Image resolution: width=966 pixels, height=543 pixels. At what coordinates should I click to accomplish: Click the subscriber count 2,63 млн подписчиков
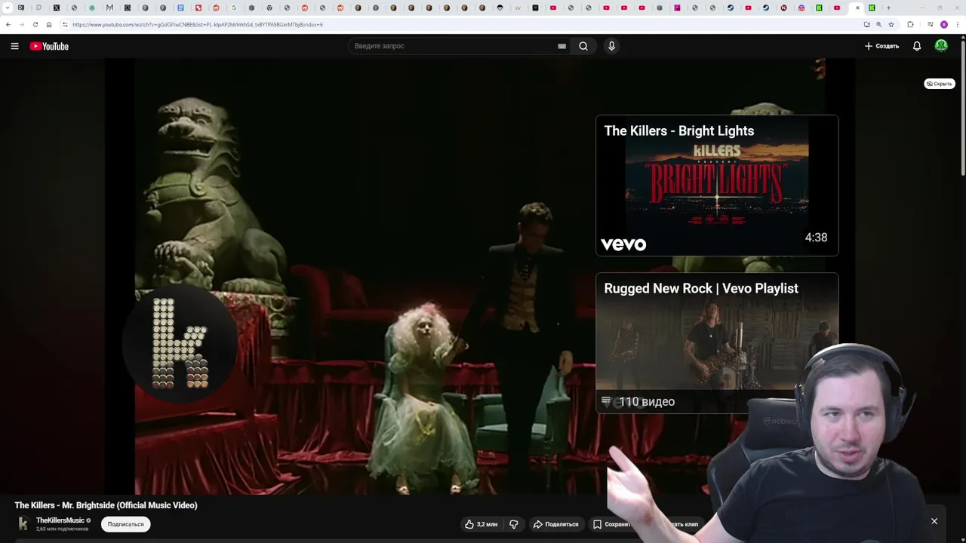coord(62,529)
